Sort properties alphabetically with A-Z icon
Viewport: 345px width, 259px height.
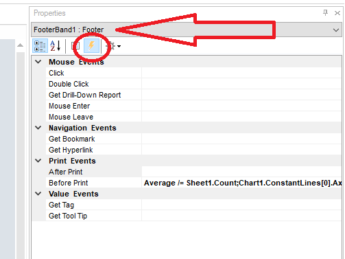(56, 46)
